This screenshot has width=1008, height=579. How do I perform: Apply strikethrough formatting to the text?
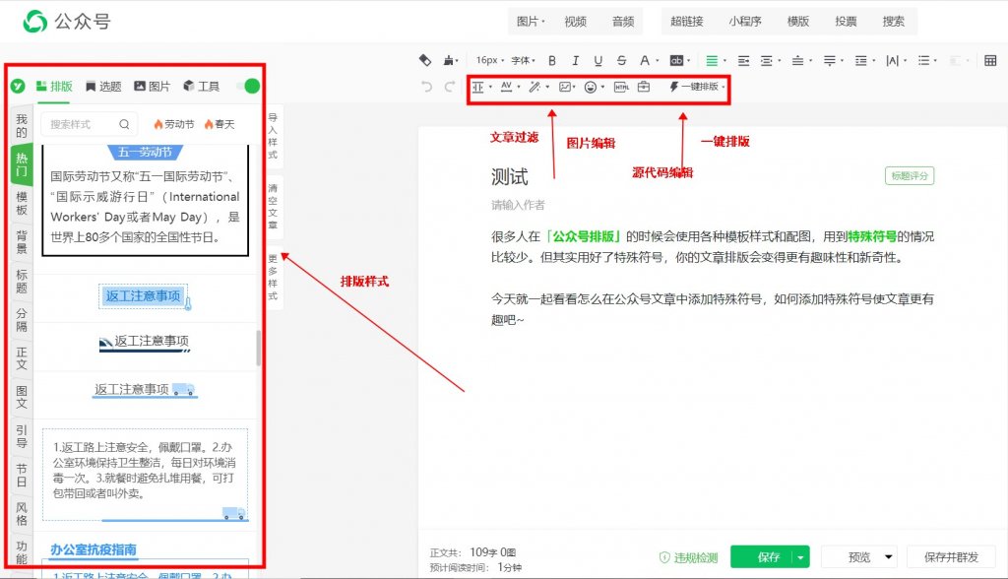(621, 60)
